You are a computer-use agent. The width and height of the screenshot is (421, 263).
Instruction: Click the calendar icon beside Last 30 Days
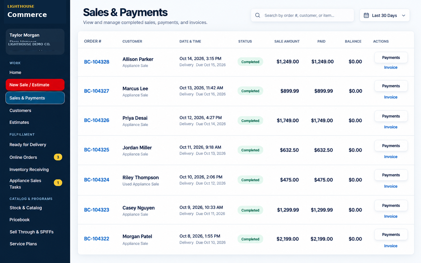(366, 15)
